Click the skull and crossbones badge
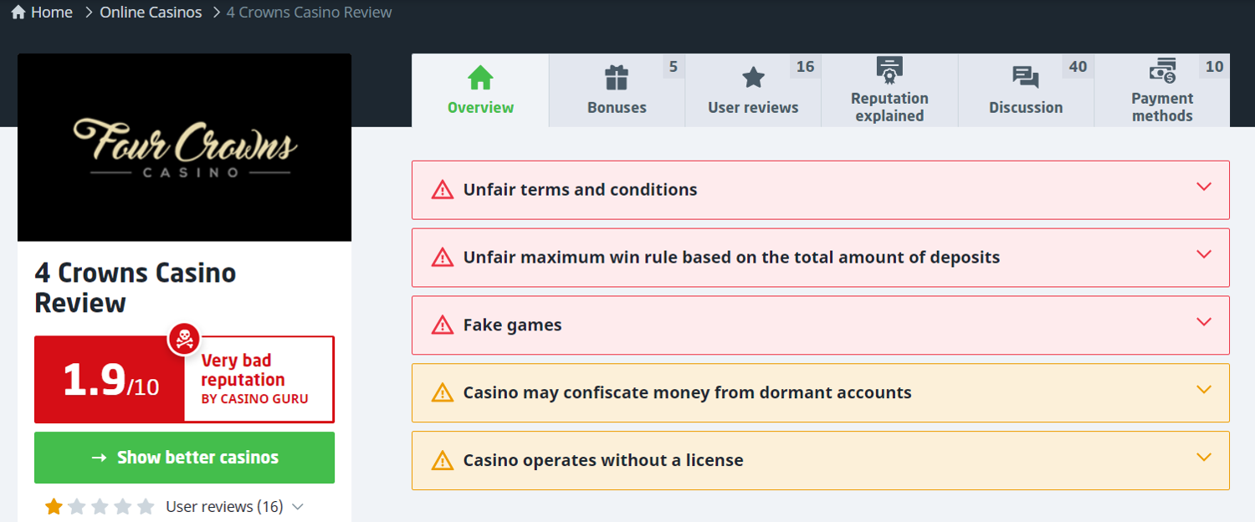Image resolution: width=1255 pixels, height=522 pixels. 183,339
